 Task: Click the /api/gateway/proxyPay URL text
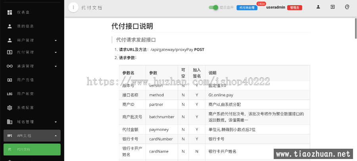(x=172, y=50)
